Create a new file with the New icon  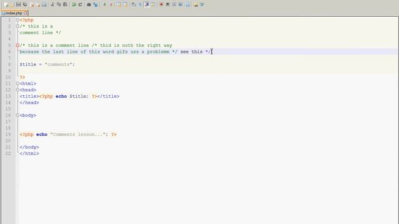click(6, 4)
